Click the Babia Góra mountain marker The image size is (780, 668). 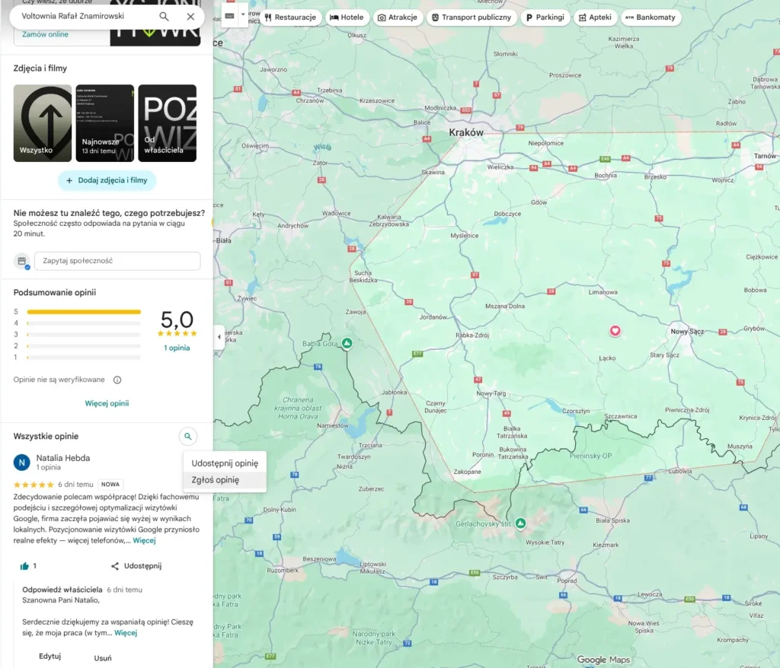(347, 343)
